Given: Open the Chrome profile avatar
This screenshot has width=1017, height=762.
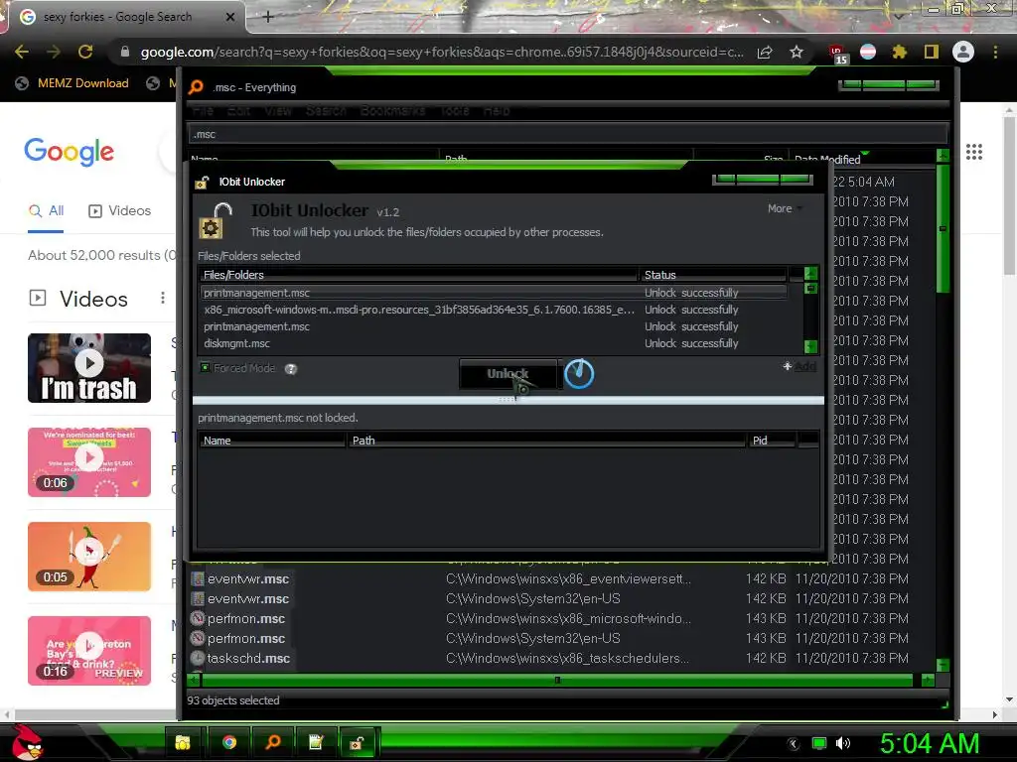Looking at the screenshot, I should [x=963, y=52].
